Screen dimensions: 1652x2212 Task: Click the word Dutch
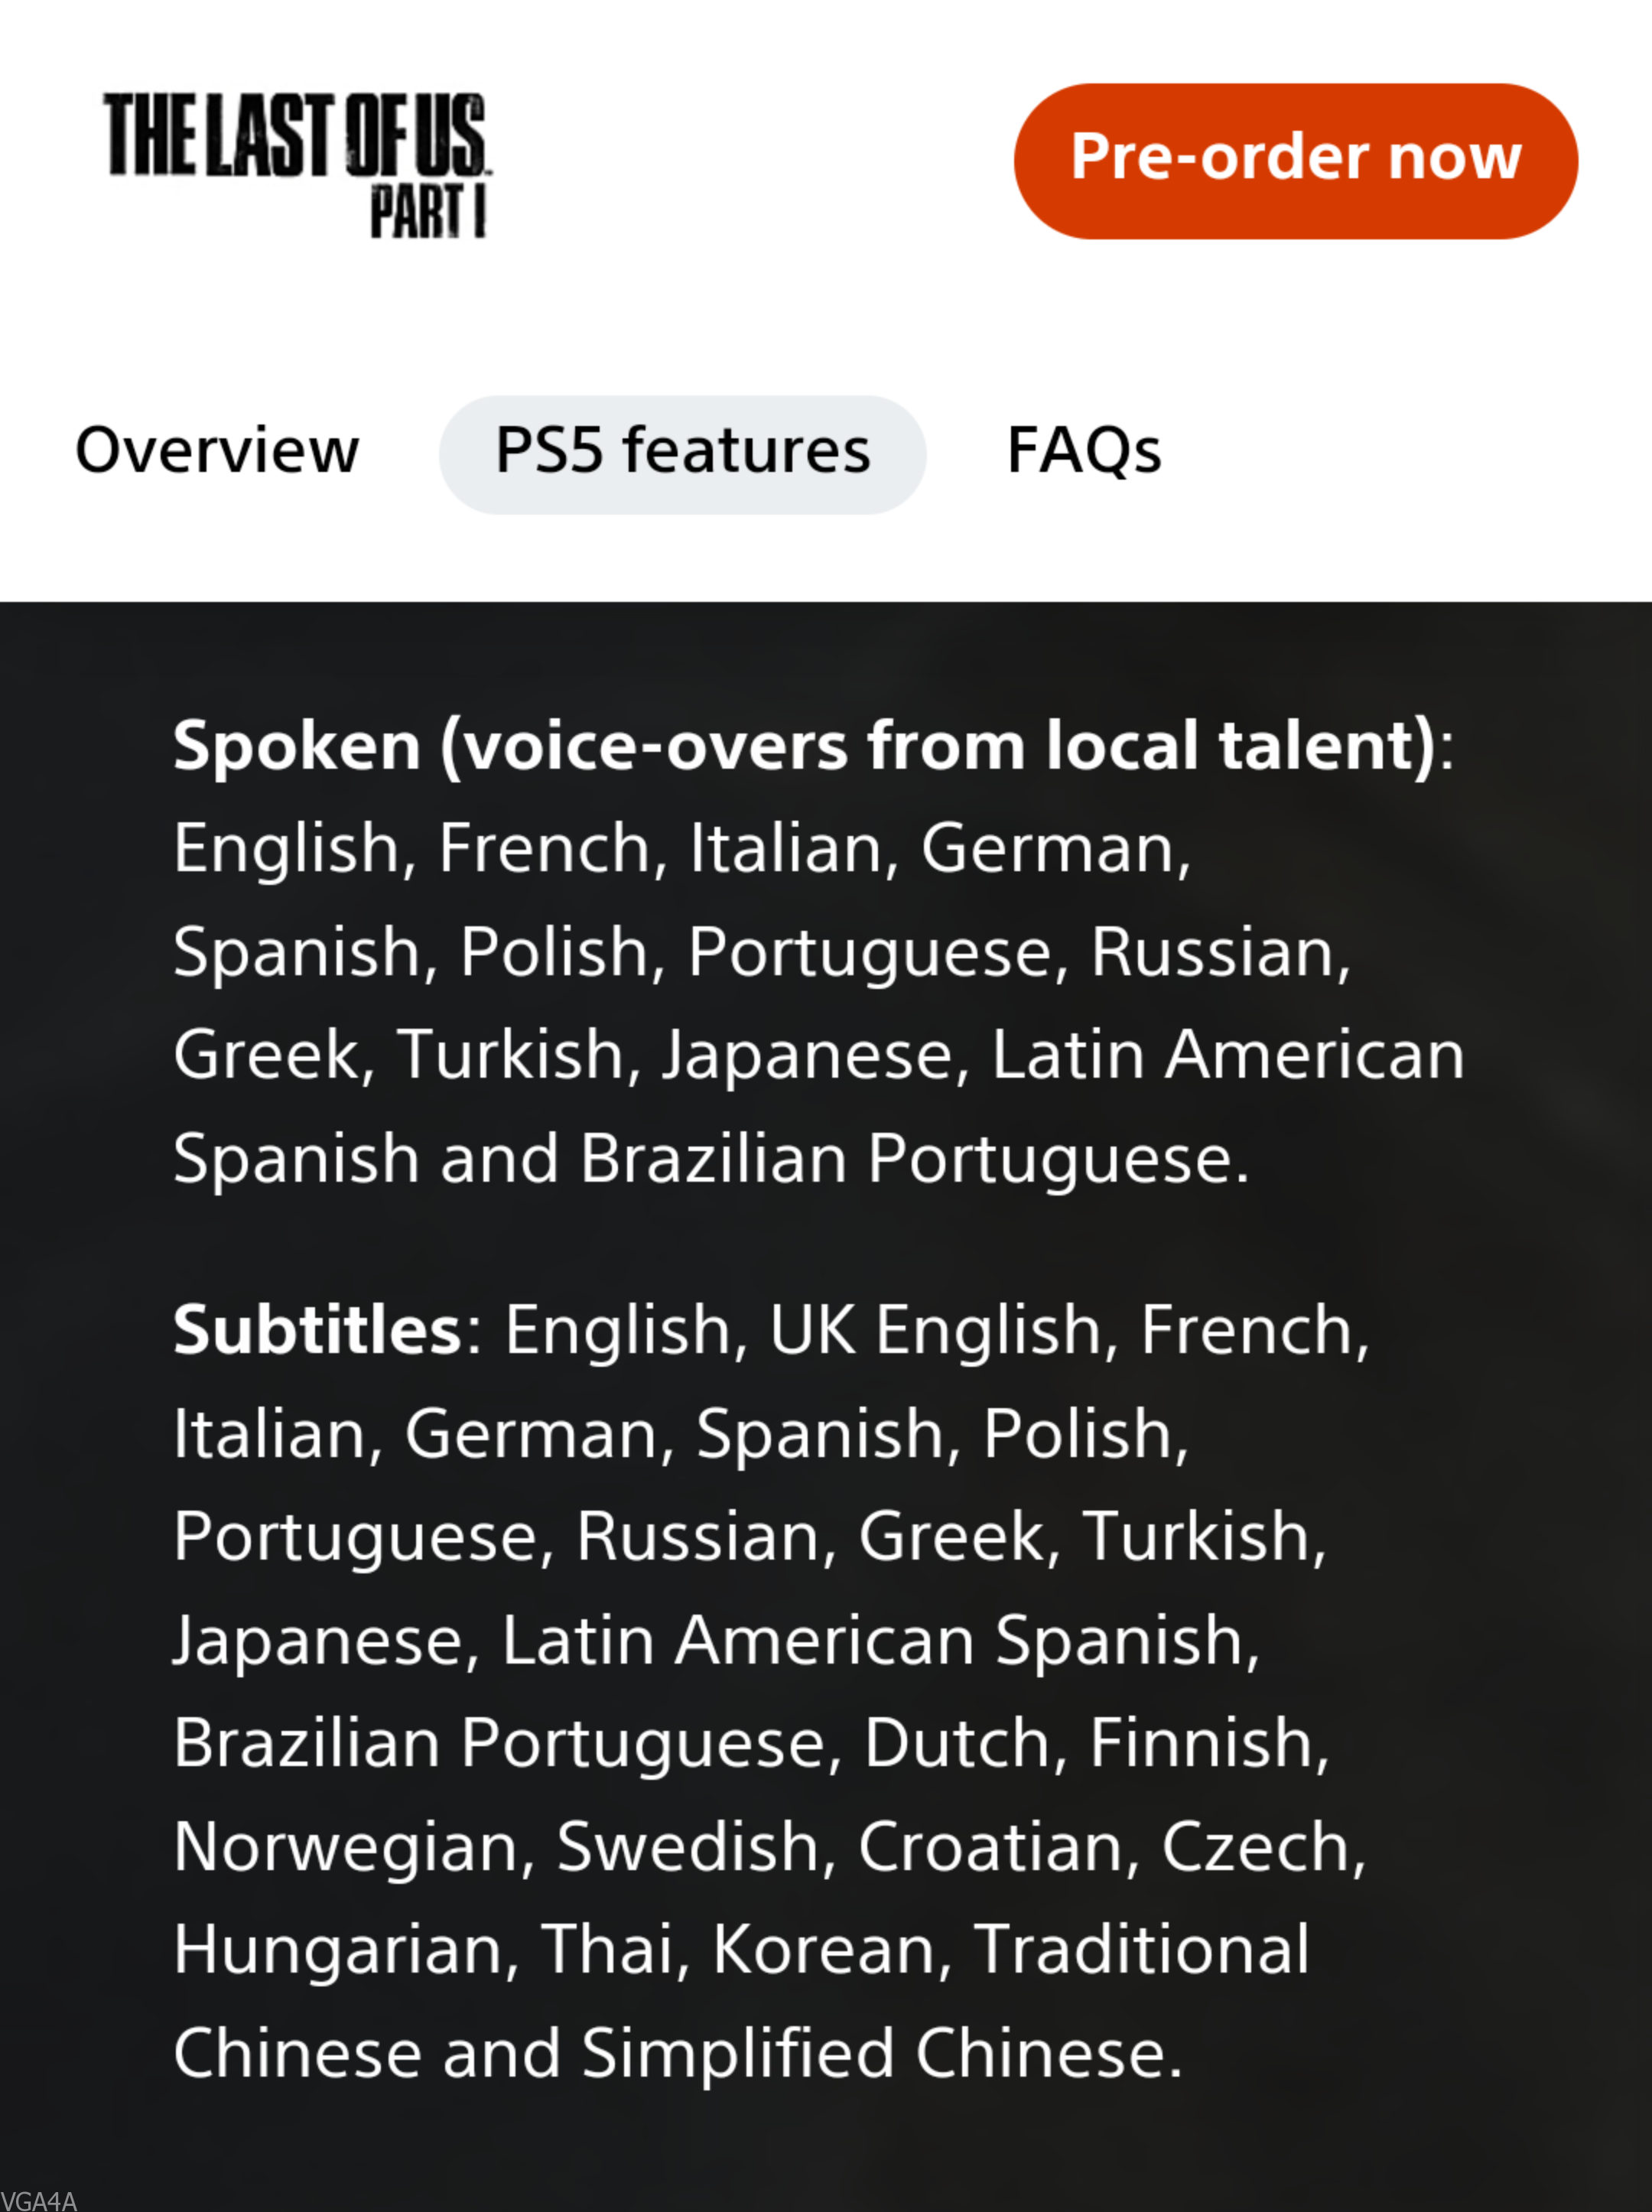[x=957, y=1743]
